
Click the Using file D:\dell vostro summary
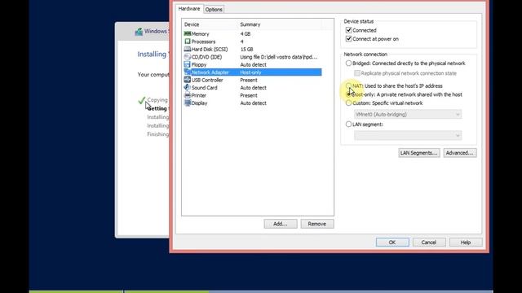pos(279,57)
